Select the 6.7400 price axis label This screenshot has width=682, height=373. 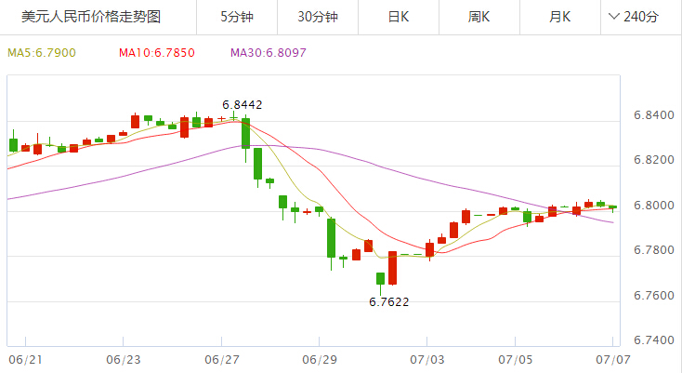[x=652, y=340]
